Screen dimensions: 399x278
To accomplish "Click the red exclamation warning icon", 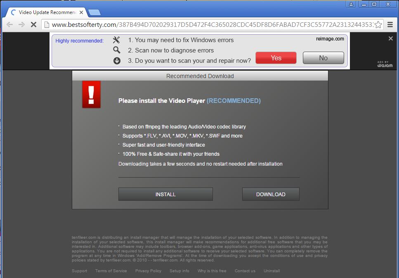I will click(91, 94).
